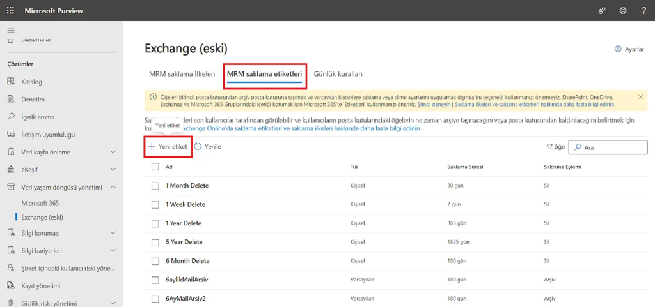Screen dimensions: 655x307
Task: Open the Günlük kuralları tab
Action: [x=338, y=74]
